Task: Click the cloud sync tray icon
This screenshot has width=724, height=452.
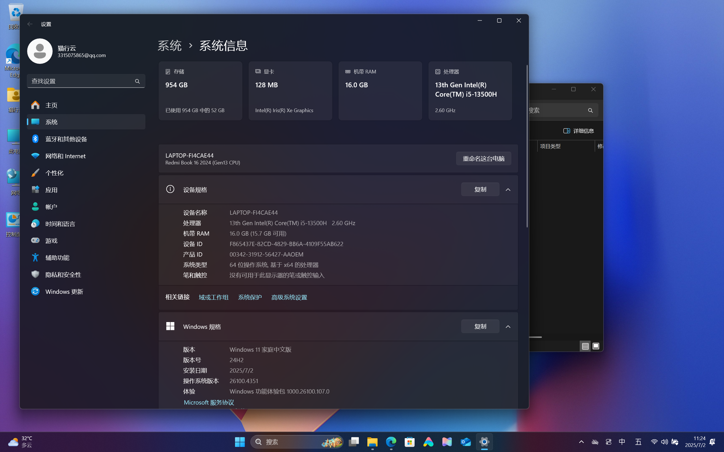Action: (x=595, y=442)
